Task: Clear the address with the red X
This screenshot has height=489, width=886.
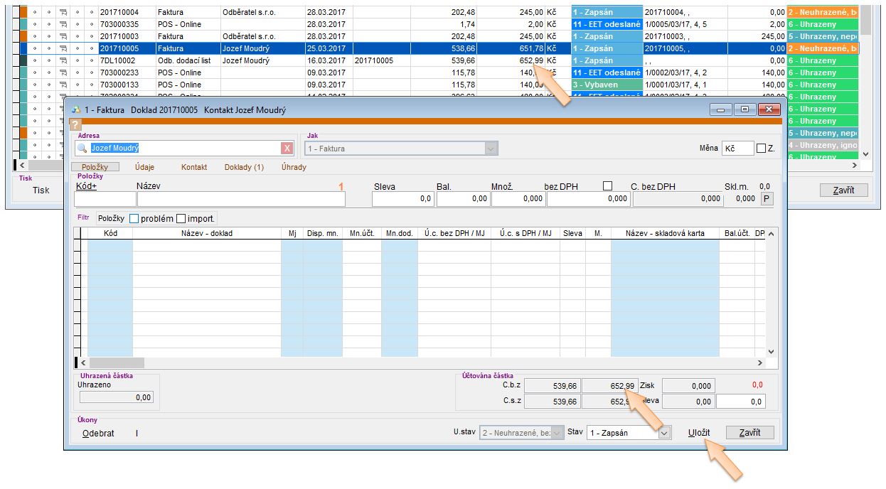Action: [x=287, y=148]
